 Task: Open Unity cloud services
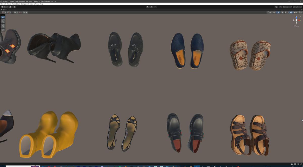(x=10, y=7)
